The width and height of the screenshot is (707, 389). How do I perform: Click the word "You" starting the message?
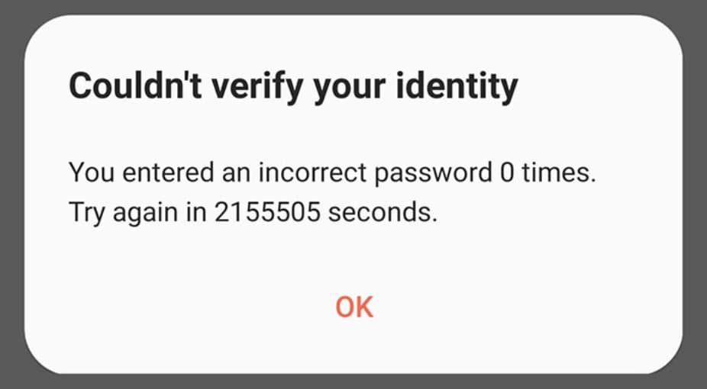coord(86,173)
